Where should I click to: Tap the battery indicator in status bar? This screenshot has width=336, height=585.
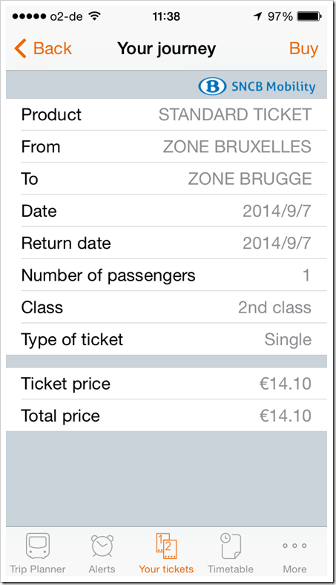coord(309,16)
